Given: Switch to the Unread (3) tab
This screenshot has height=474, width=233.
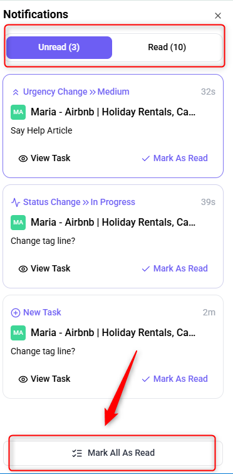Looking at the screenshot, I should [x=59, y=48].
